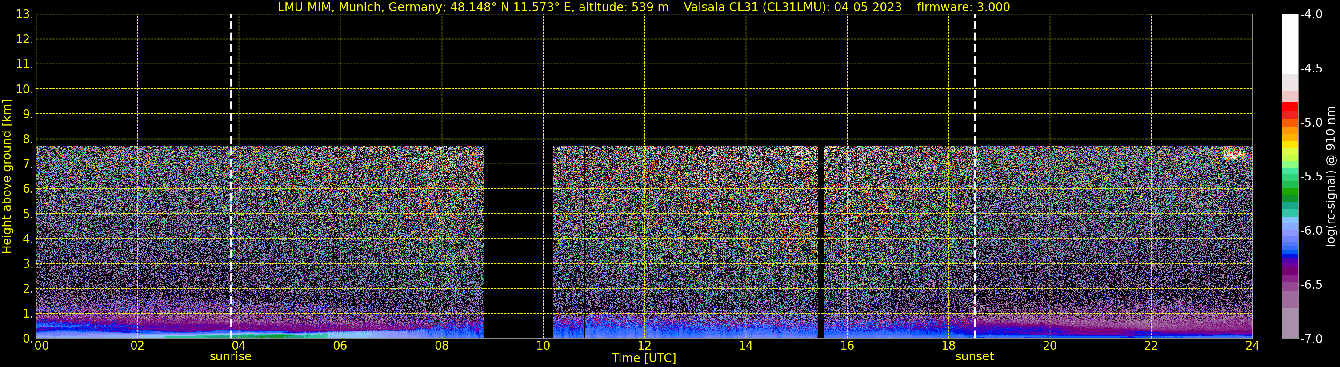Click the height axis tick label '6.'
Image resolution: width=1340 pixels, height=367 pixels.
[x=28, y=189]
